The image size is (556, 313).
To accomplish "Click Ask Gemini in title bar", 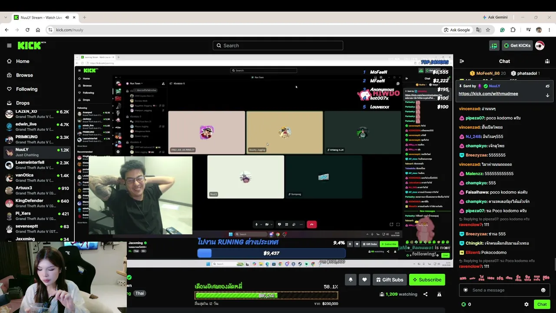I will coord(495,17).
